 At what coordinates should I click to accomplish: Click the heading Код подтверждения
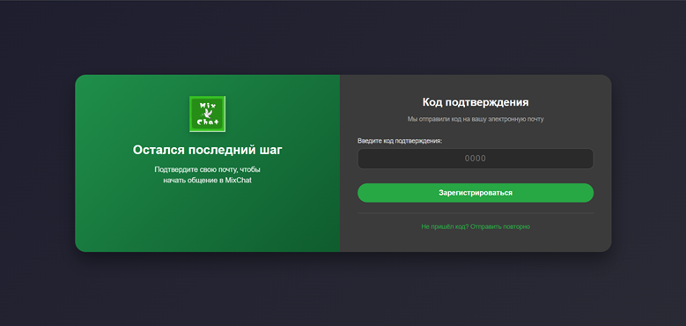pyautogui.click(x=476, y=102)
